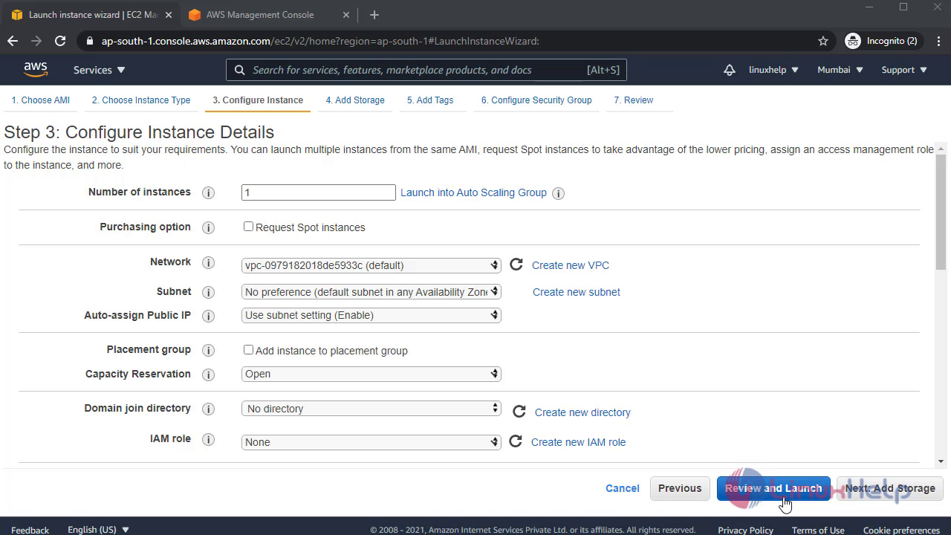951x535 pixels.
Task: Click Next: Add Storage button
Action: pos(890,488)
